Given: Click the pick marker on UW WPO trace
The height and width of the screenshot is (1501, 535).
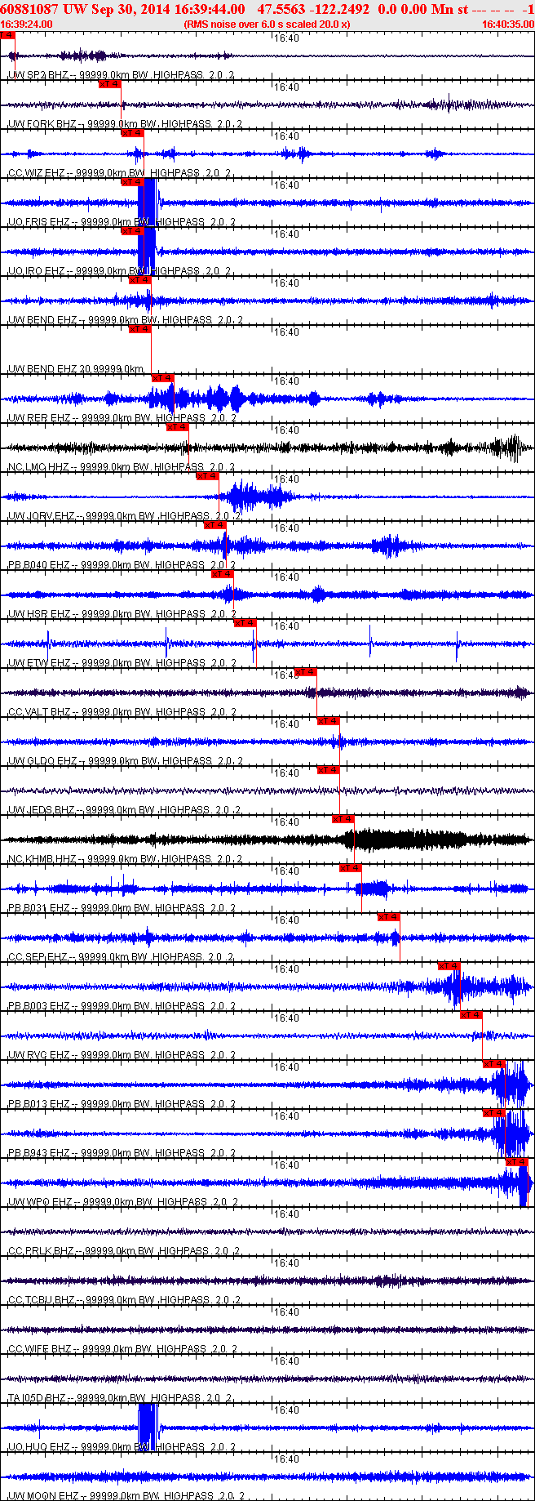Looking at the screenshot, I should pos(517,1162).
